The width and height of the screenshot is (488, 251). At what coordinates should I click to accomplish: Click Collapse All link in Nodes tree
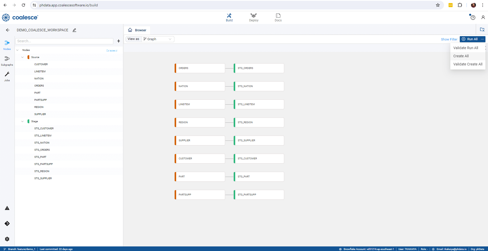(112, 51)
